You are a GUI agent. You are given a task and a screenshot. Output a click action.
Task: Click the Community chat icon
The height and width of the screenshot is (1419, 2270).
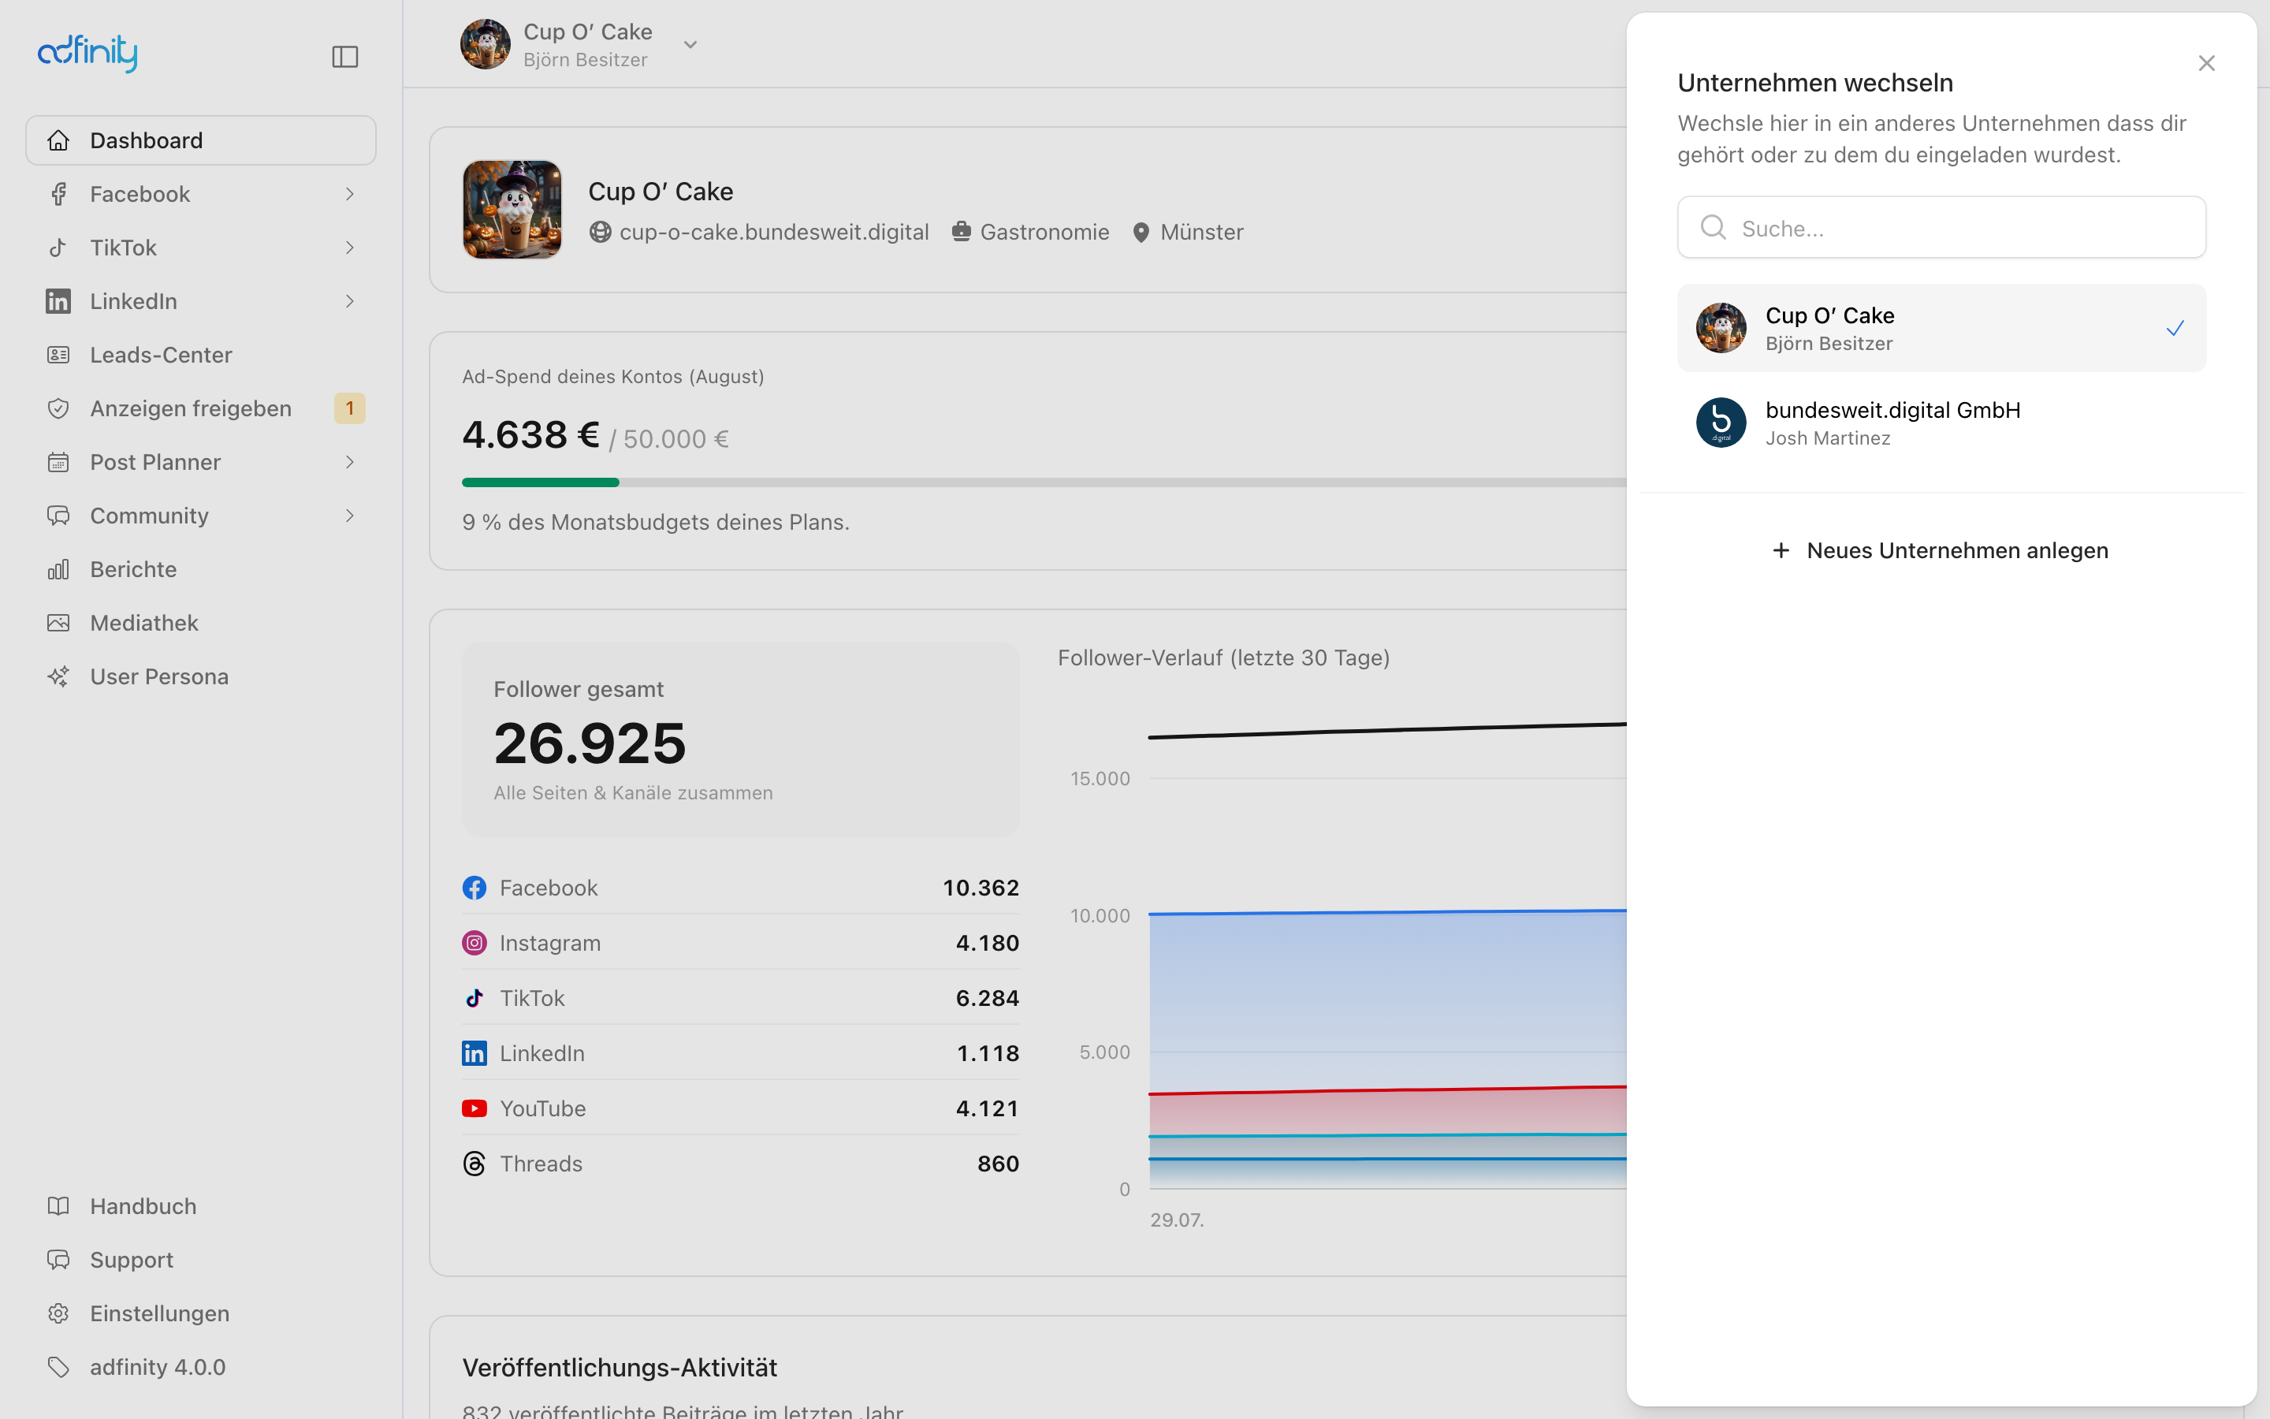(x=58, y=516)
